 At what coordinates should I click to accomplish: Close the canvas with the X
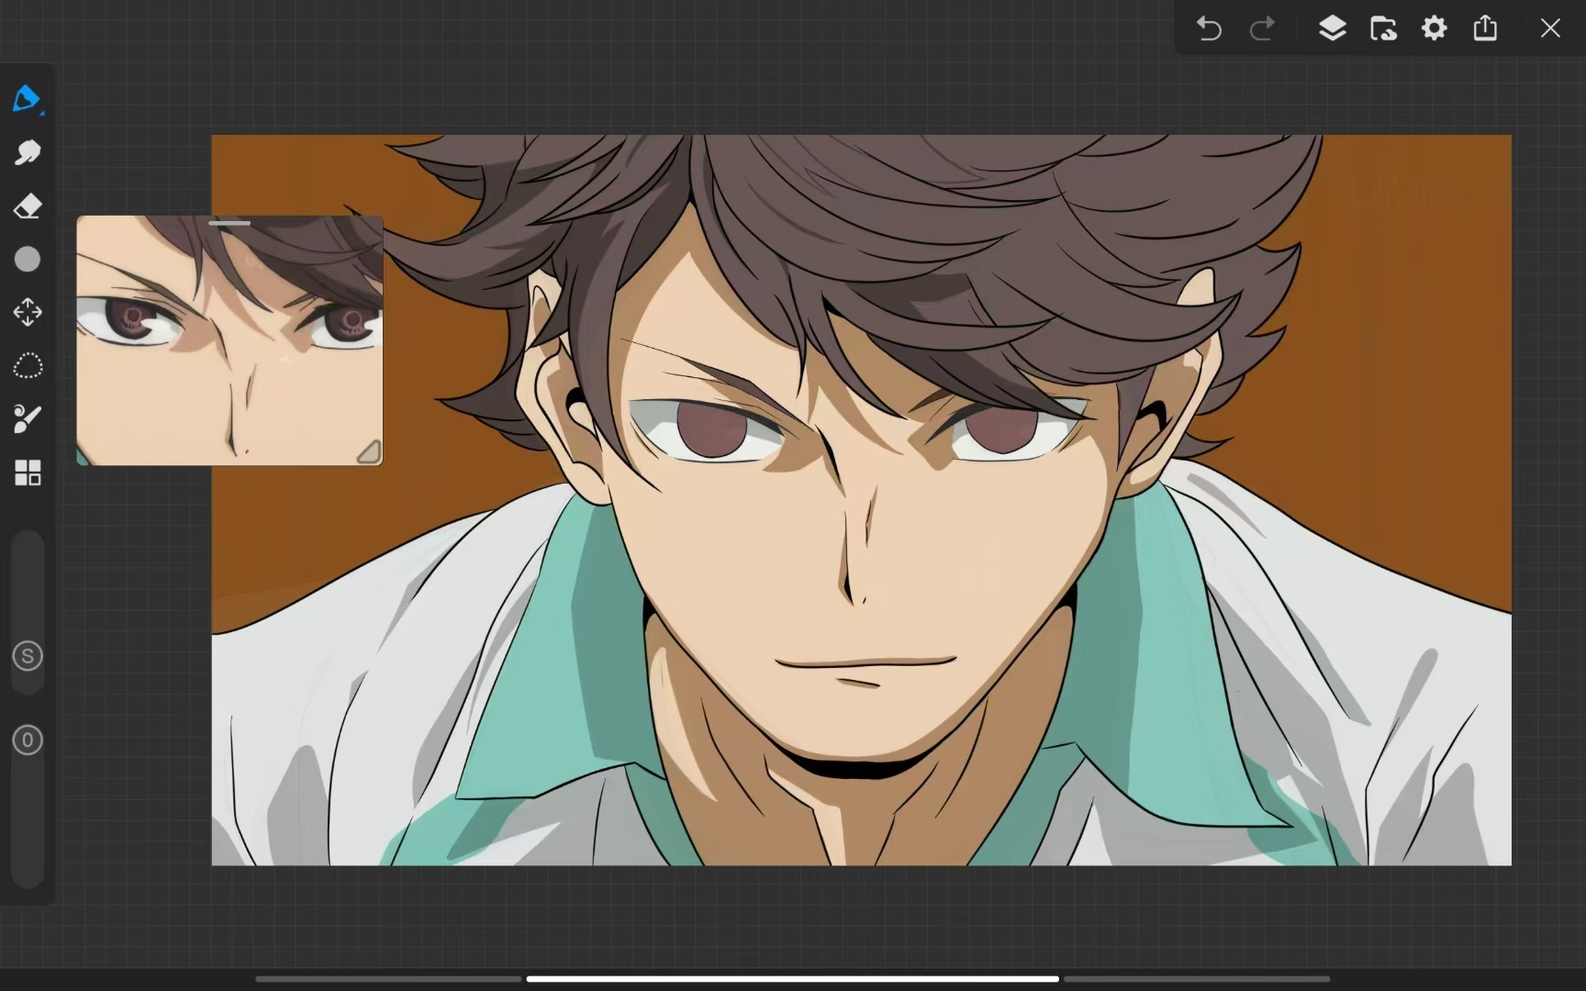point(1550,28)
